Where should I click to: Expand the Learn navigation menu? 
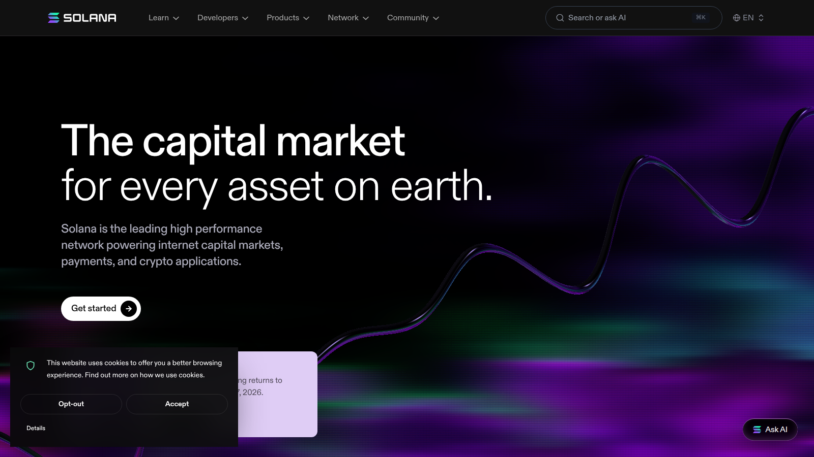tap(164, 18)
